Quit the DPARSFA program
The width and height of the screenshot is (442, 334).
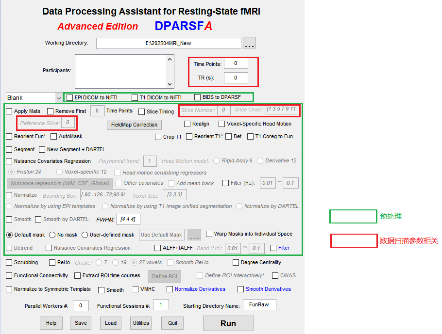click(172, 323)
